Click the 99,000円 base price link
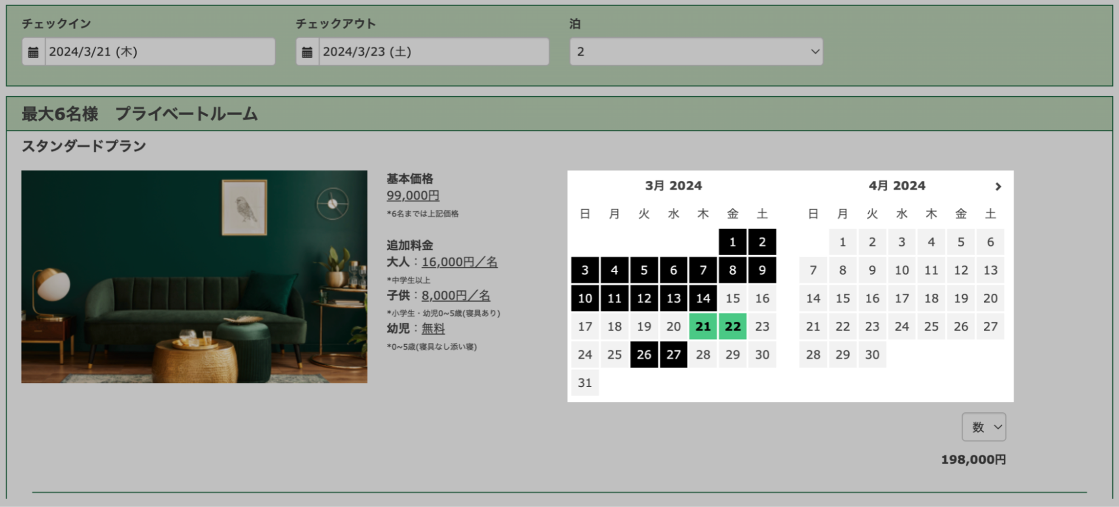This screenshot has height=507, width=1119. [413, 195]
